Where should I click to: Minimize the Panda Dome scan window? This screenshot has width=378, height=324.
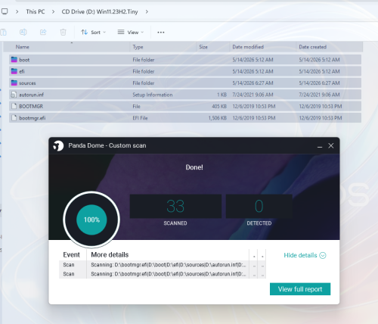(320, 146)
